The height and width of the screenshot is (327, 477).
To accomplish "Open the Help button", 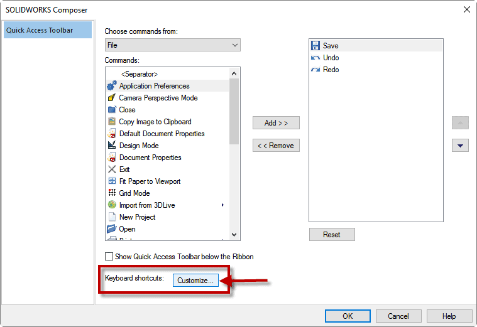I will point(449,316).
